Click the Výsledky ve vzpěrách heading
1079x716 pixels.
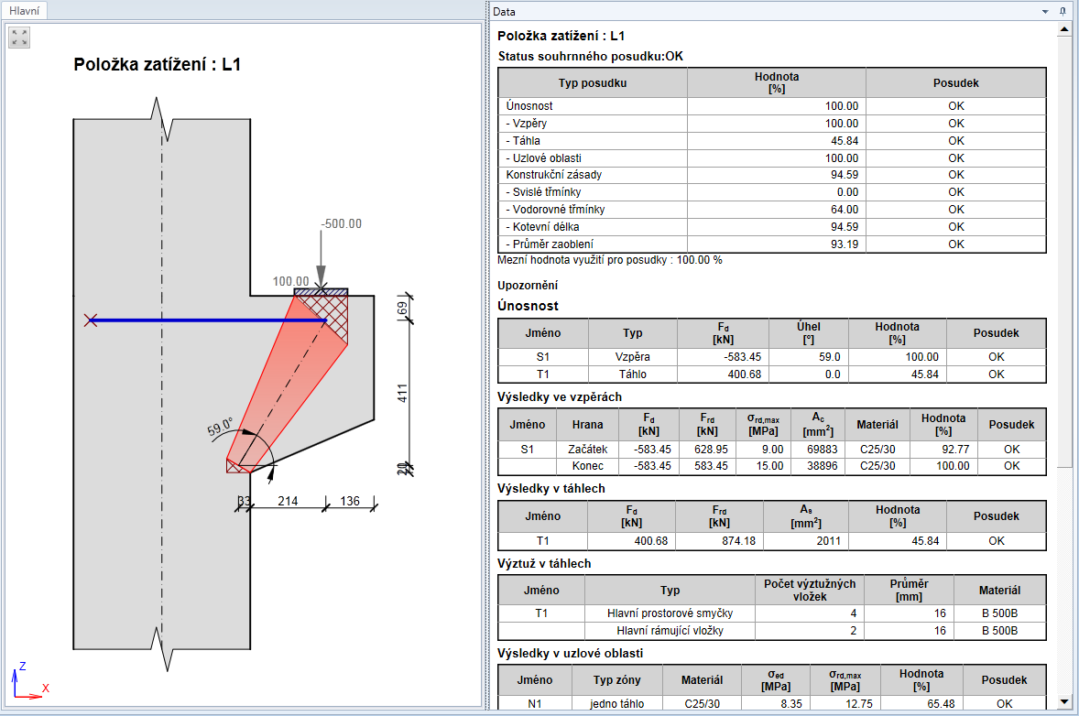click(560, 396)
